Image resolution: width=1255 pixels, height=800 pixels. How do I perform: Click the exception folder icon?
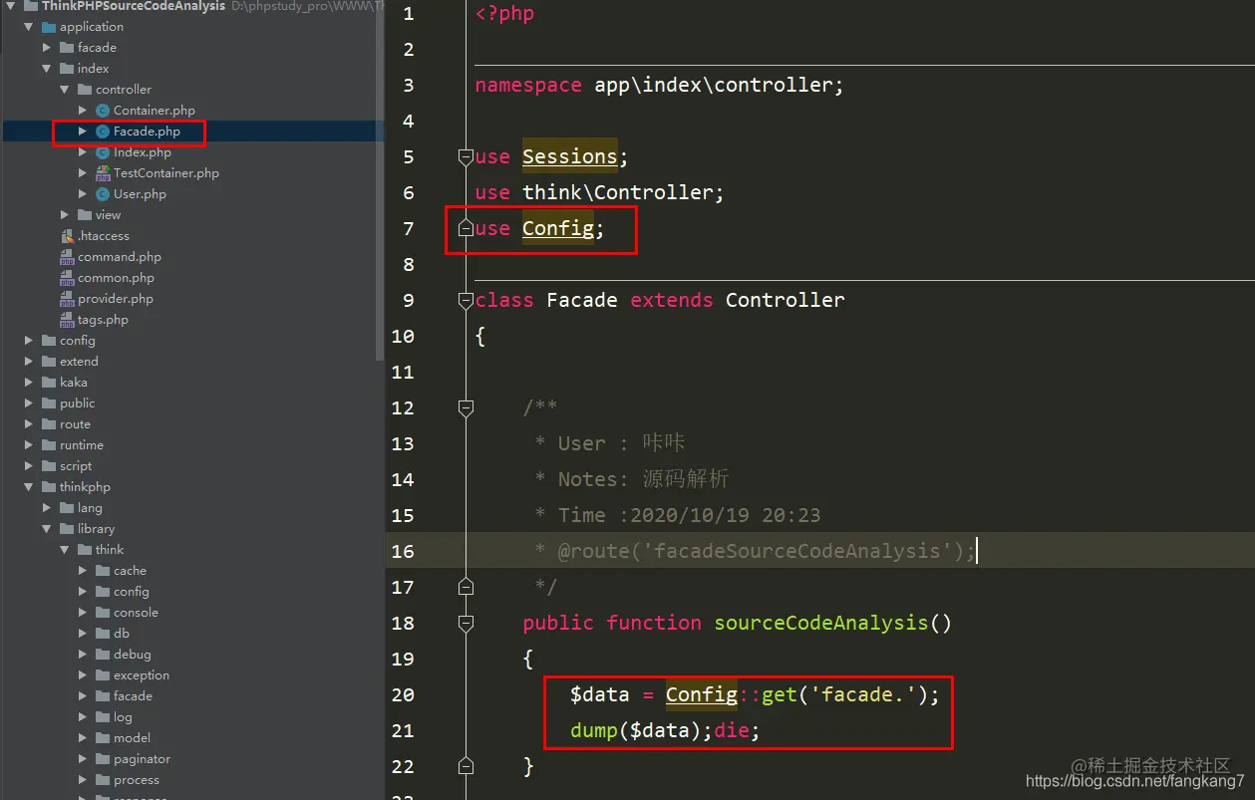click(103, 675)
